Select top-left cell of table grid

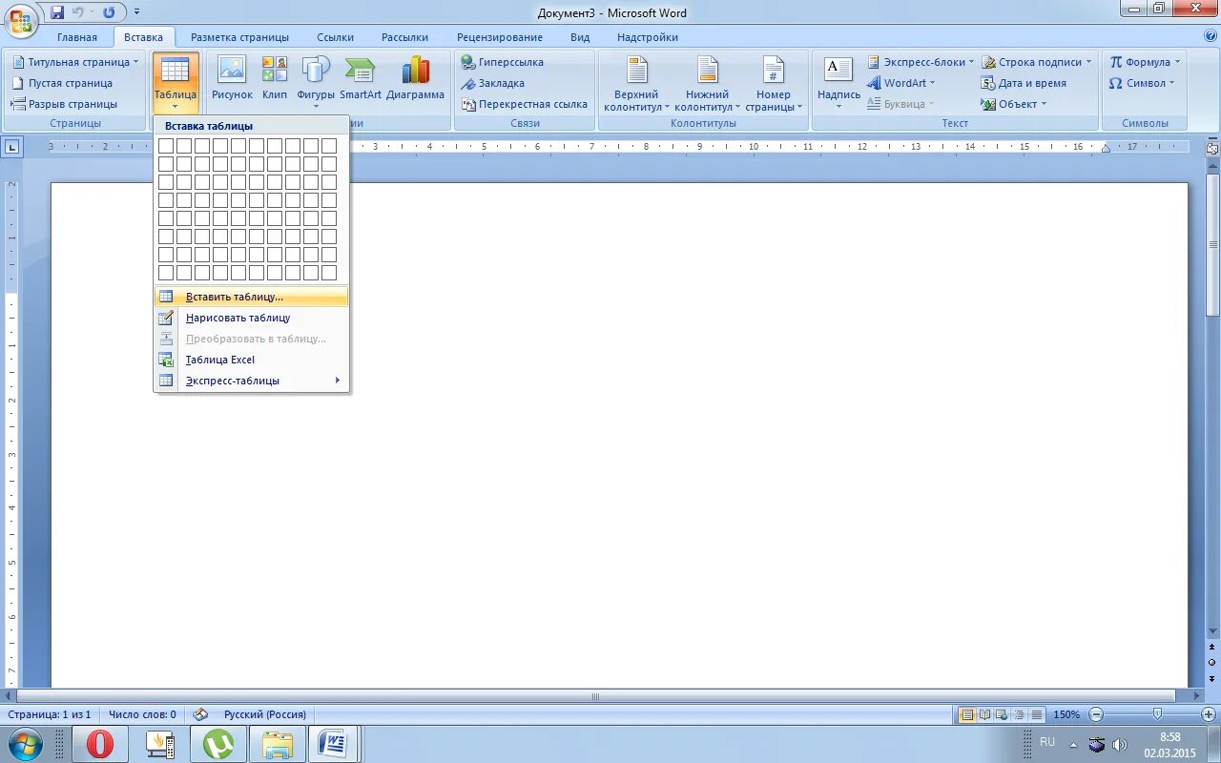pos(166,146)
